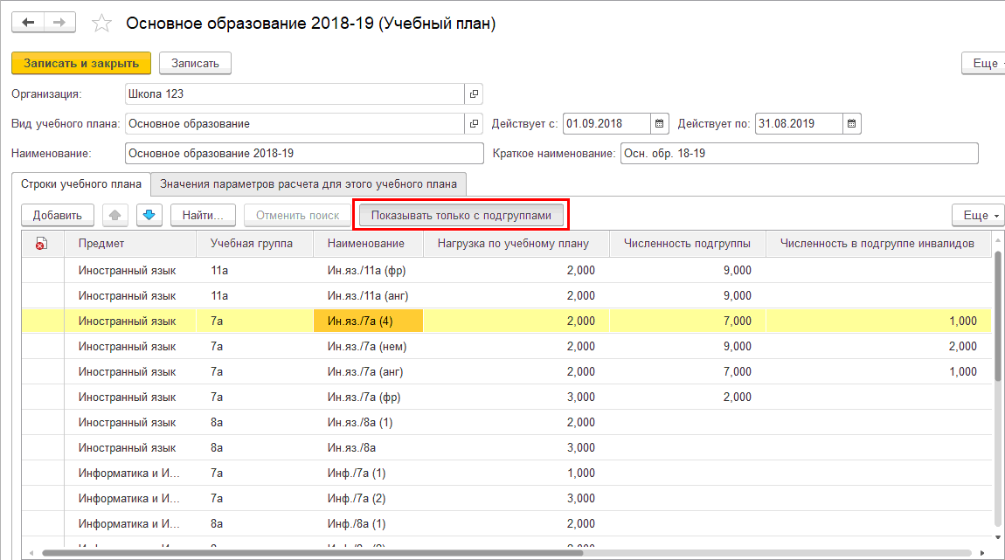The image size is (1005, 560).
Task: Click the Найти... button
Action: 203,215
